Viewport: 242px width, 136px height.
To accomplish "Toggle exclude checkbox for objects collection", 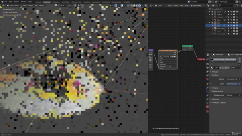I will [213, 14].
